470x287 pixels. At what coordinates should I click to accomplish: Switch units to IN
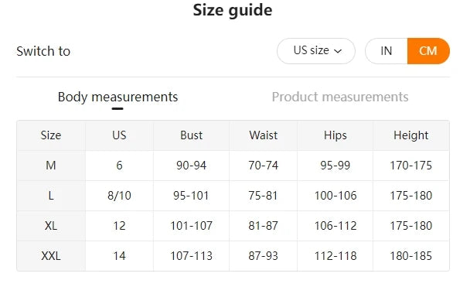click(387, 51)
